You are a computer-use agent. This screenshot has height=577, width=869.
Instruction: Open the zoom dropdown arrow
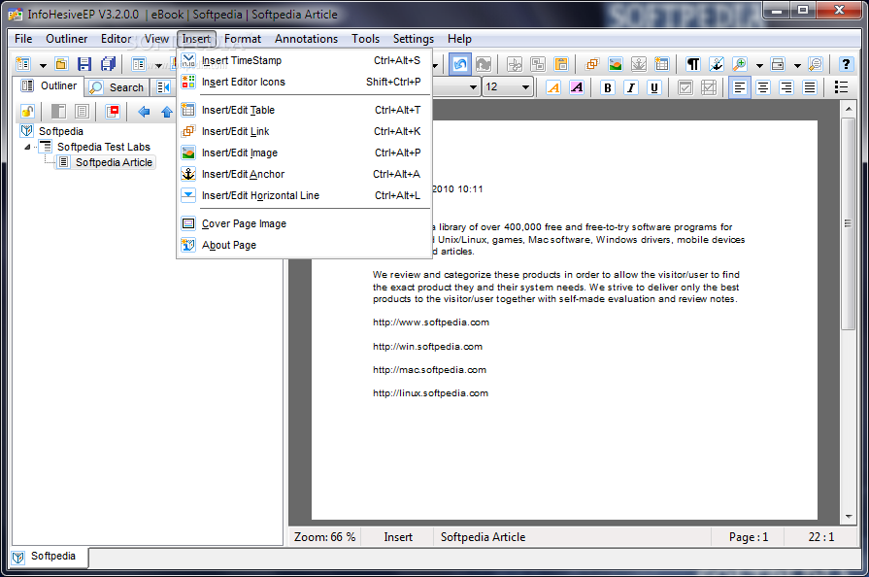point(759,65)
